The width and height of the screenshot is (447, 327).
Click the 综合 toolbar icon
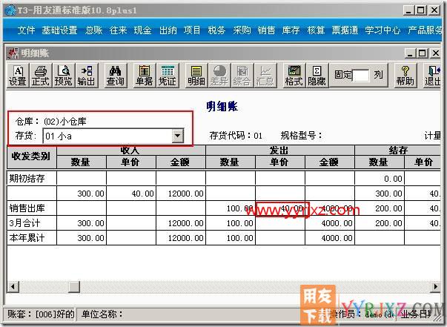tap(242, 76)
